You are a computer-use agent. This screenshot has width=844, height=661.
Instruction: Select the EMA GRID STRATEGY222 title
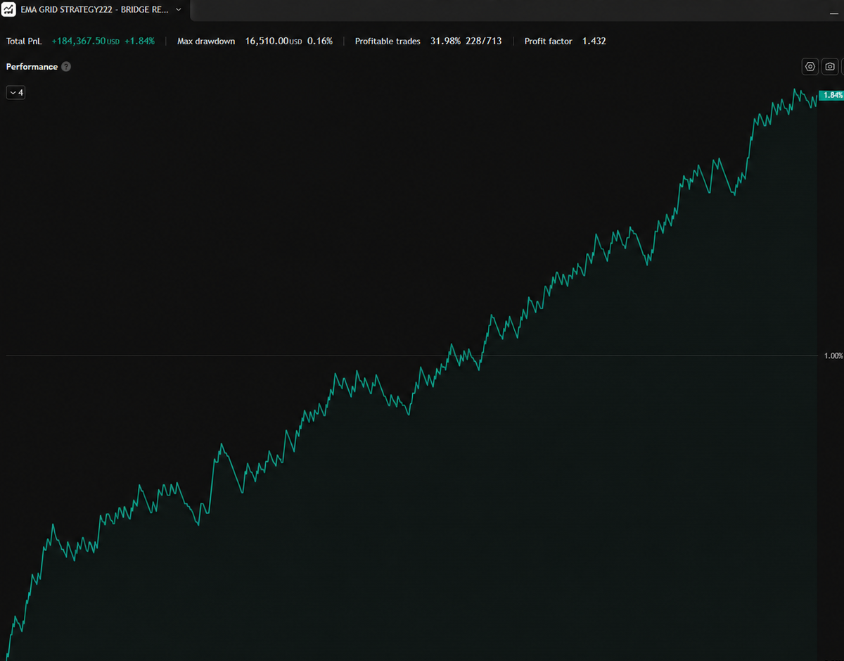click(95, 10)
